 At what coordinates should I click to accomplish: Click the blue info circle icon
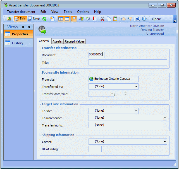point(144,19)
